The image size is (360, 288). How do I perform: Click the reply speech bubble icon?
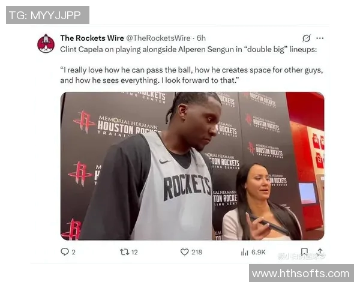click(65, 252)
